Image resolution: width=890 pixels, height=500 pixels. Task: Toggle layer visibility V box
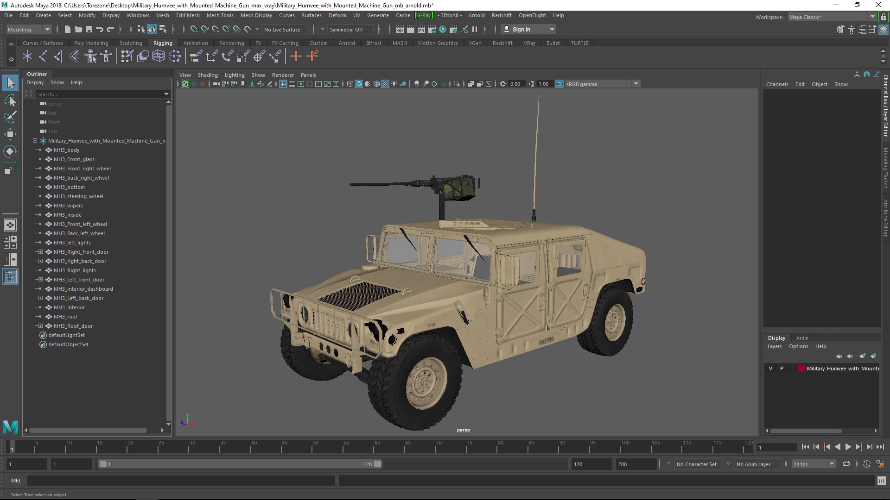click(x=771, y=369)
